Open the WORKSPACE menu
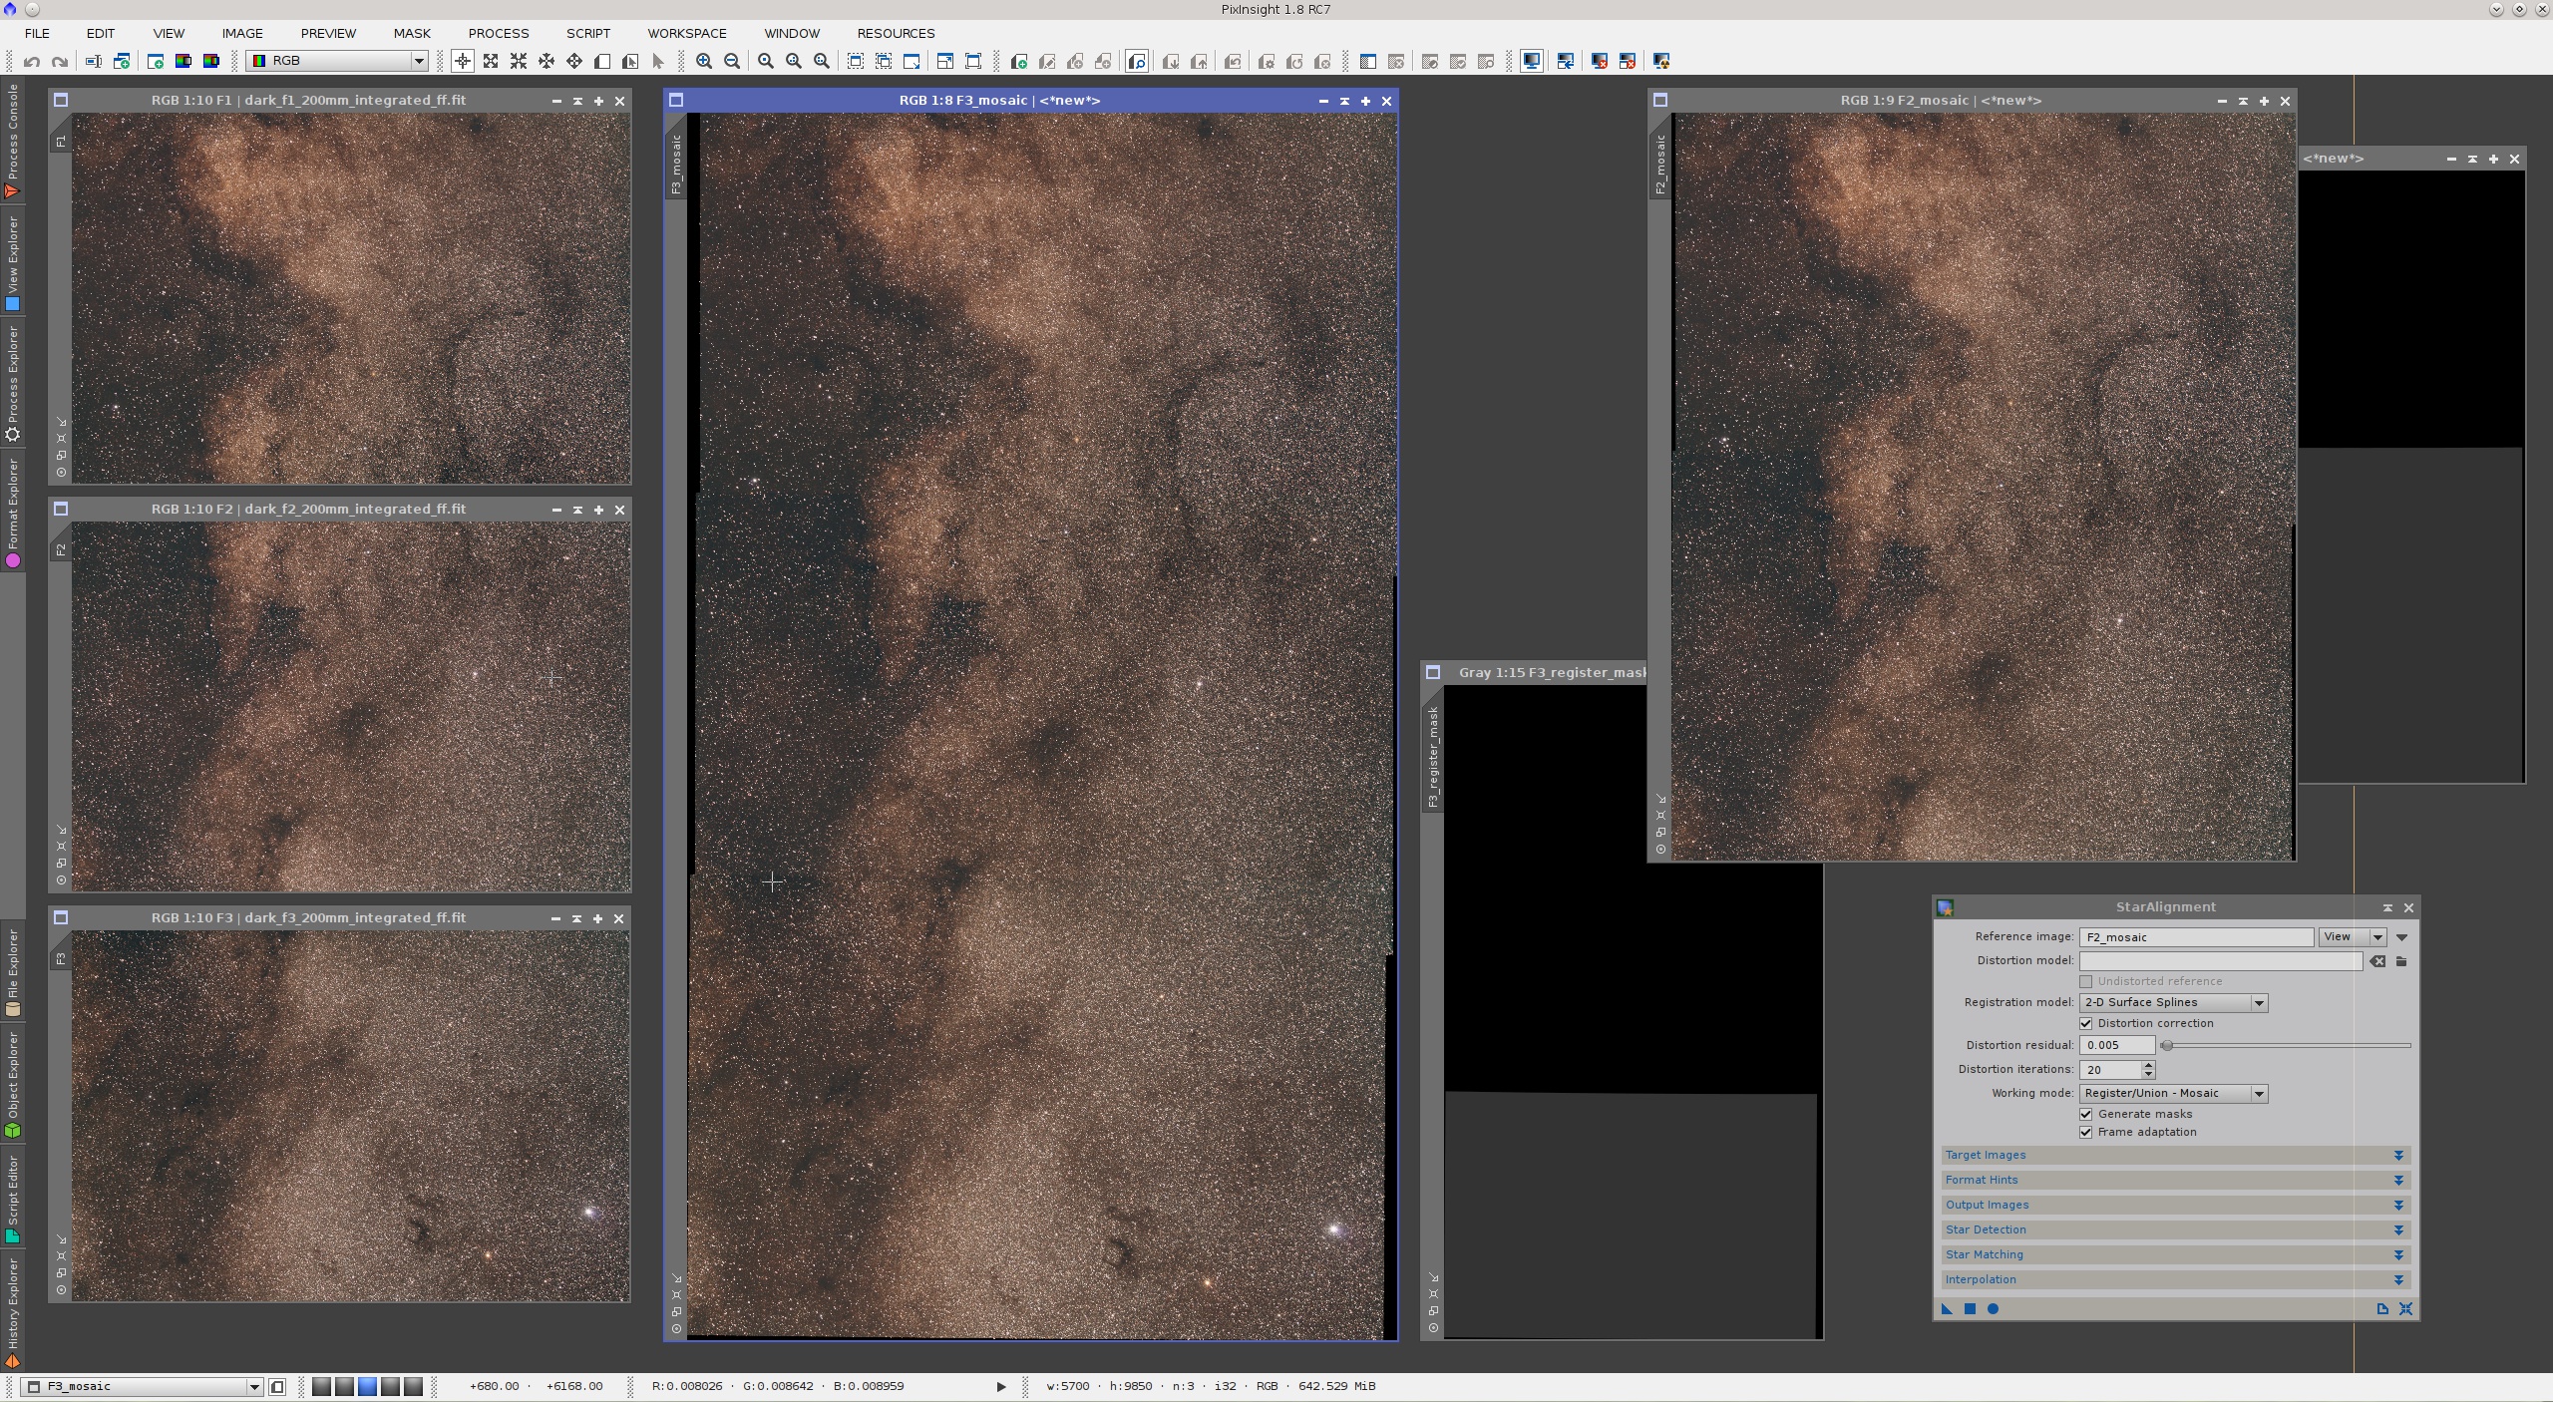2553x1402 pixels. pyautogui.click(x=687, y=33)
